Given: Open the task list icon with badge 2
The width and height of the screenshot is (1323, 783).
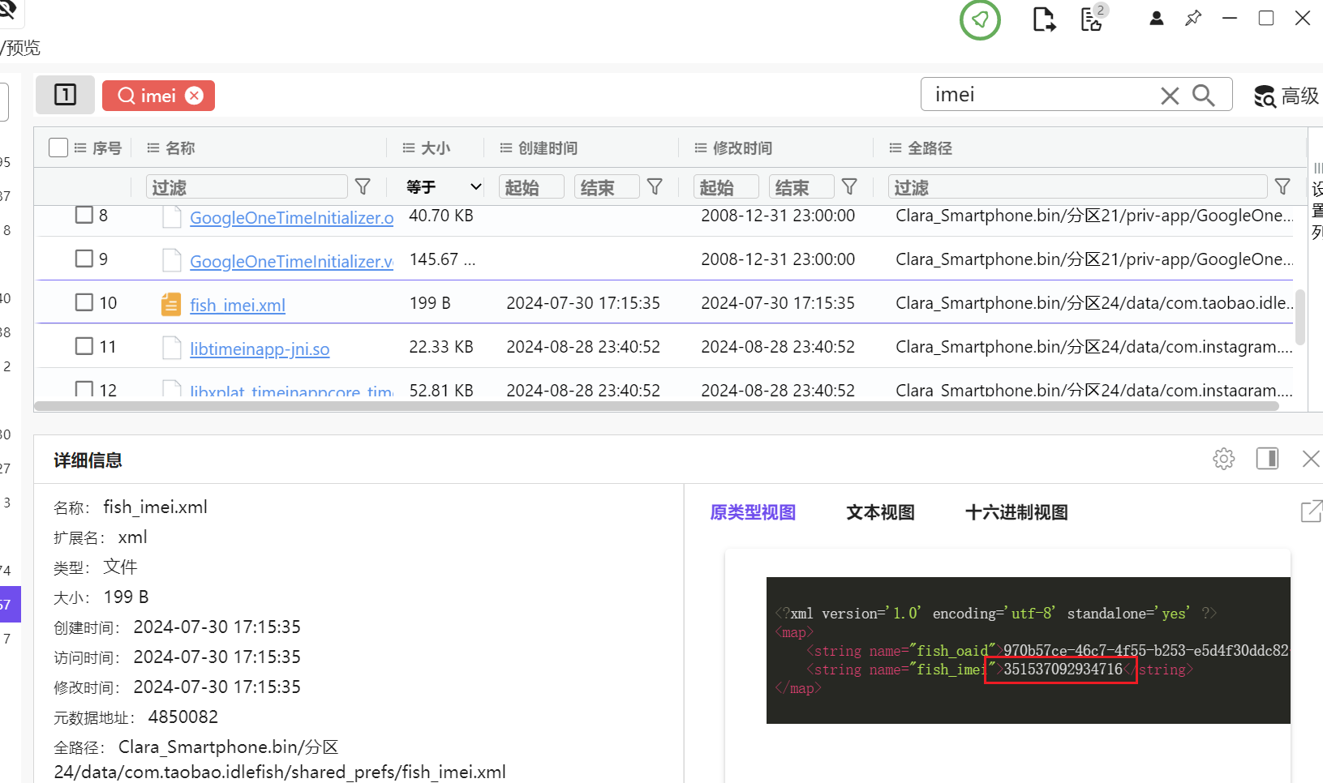Looking at the screenshot, I should pyautogui.click(x=1093, y=19).
